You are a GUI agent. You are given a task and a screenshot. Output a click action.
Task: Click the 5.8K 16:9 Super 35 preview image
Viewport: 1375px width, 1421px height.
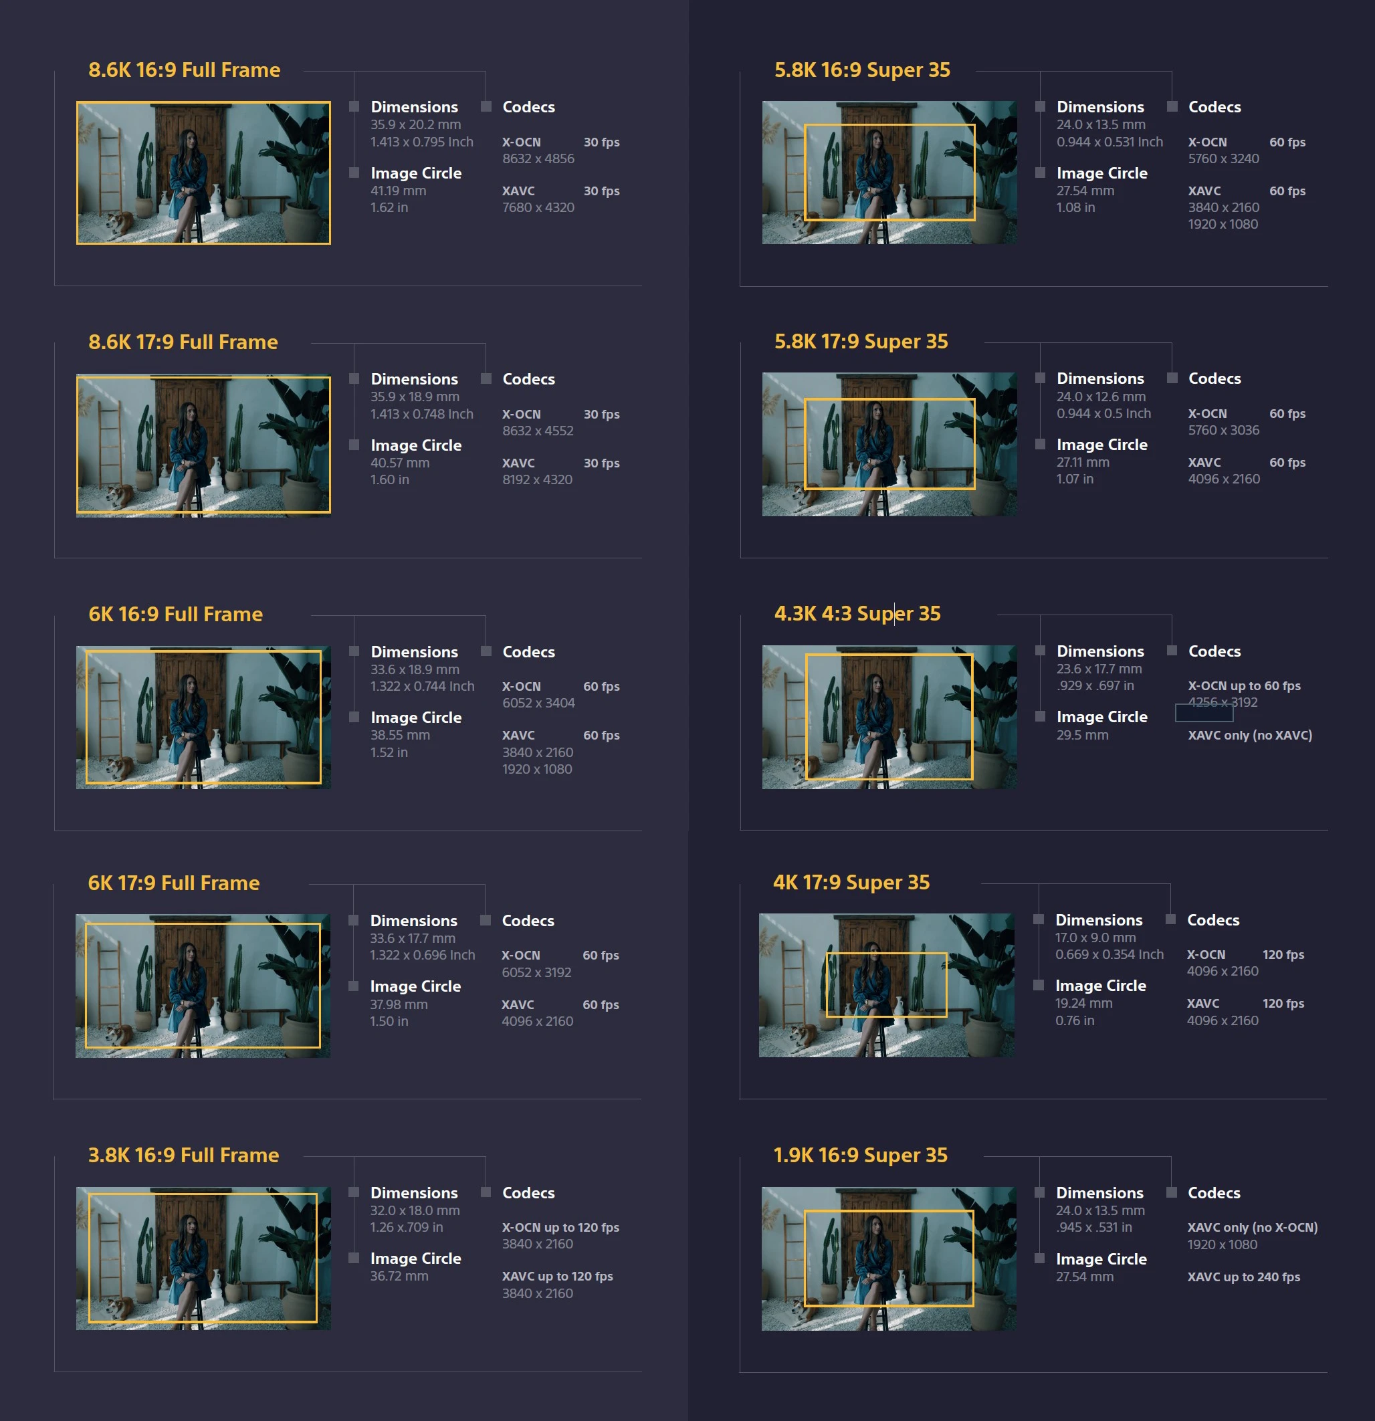889,173
